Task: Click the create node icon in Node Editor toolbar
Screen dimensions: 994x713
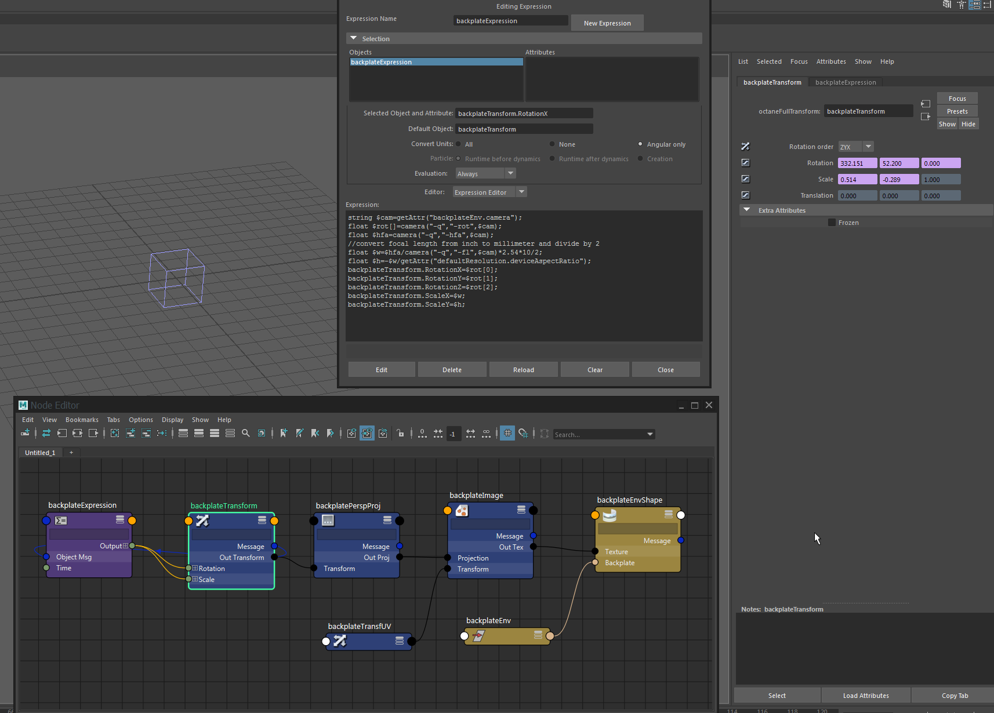Action: 25,433
